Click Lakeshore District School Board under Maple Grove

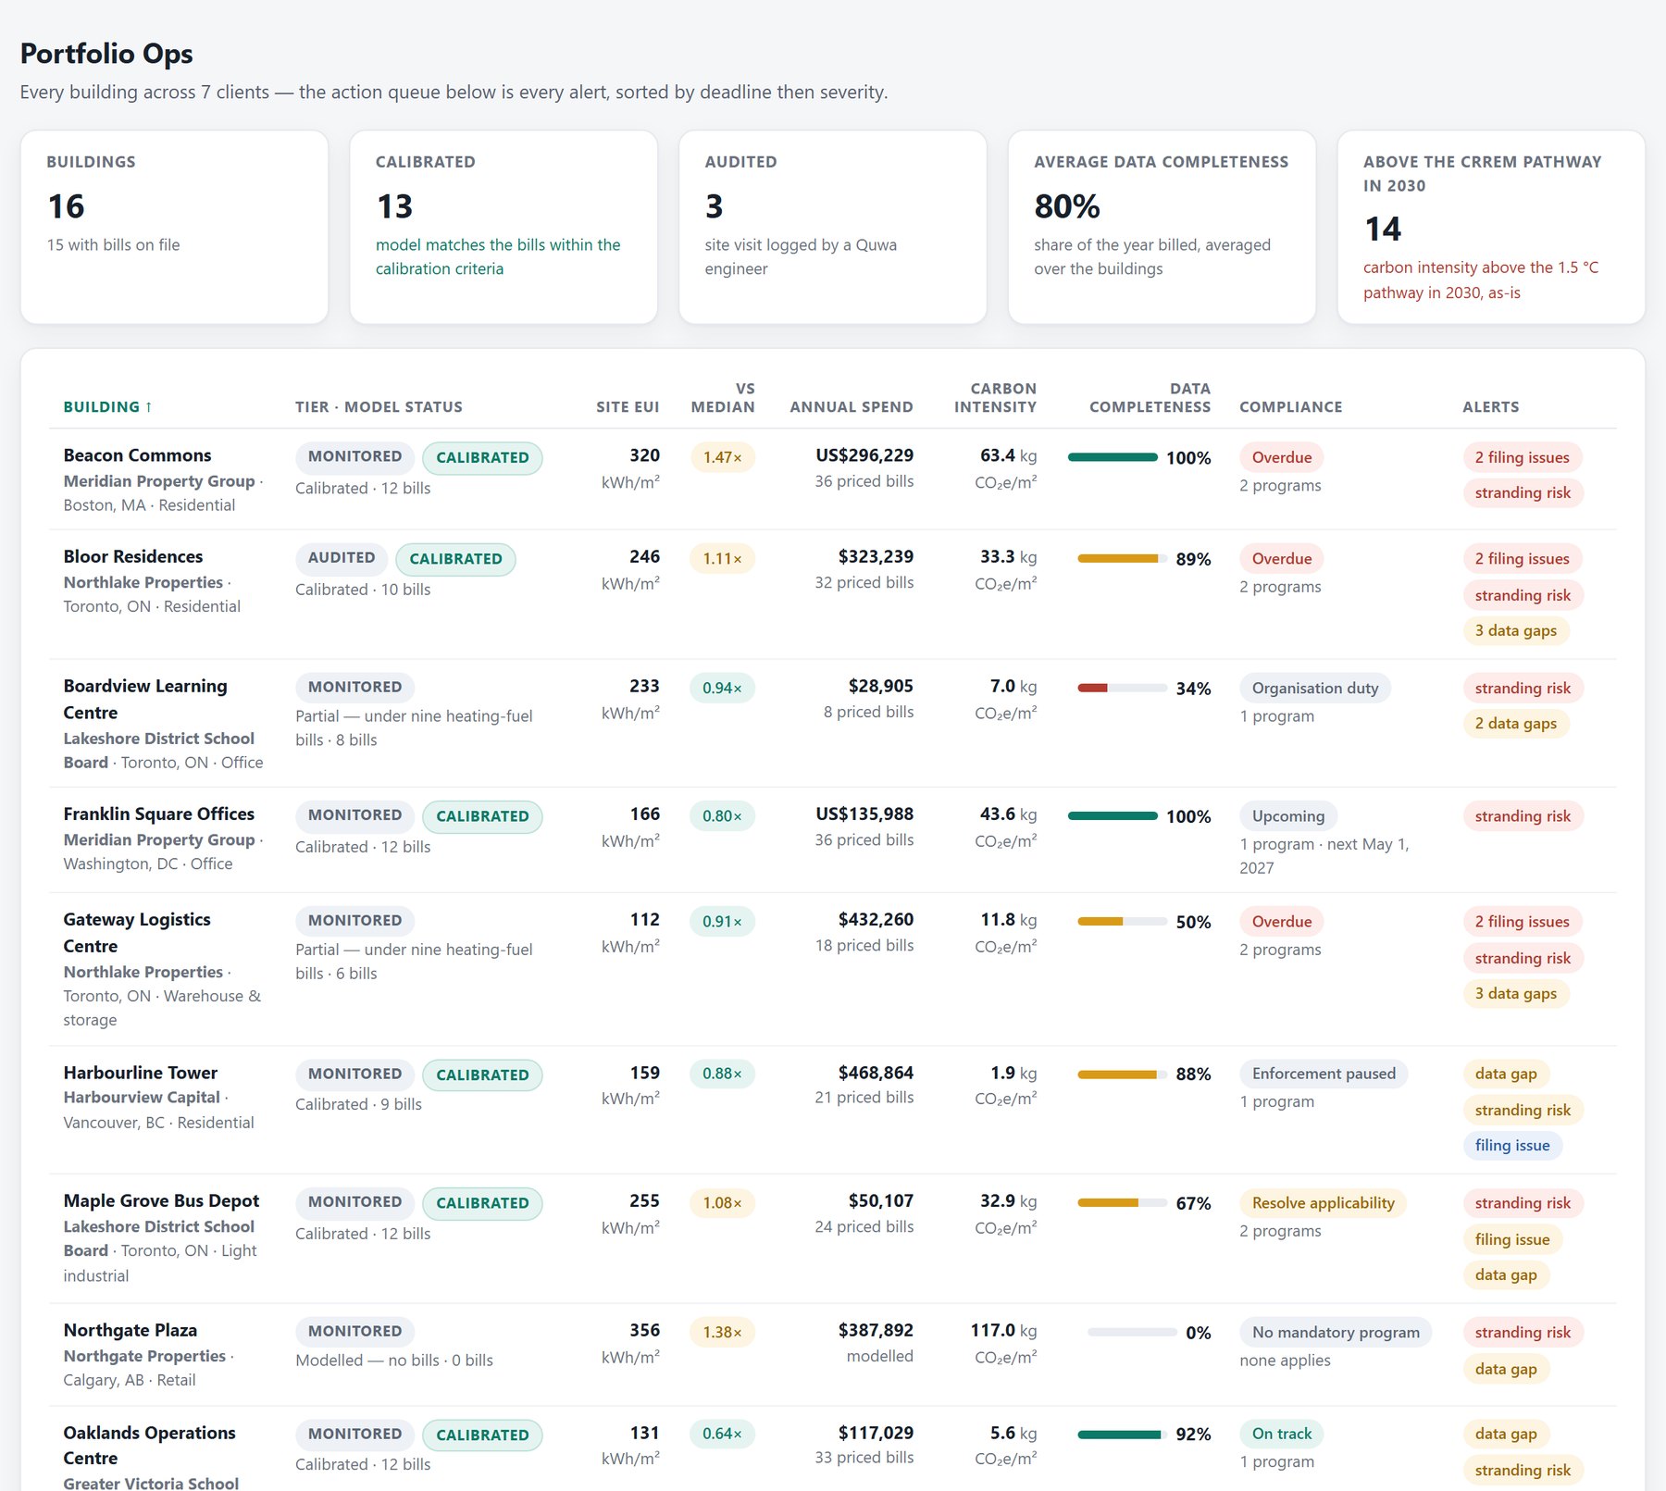[158, 1238]
